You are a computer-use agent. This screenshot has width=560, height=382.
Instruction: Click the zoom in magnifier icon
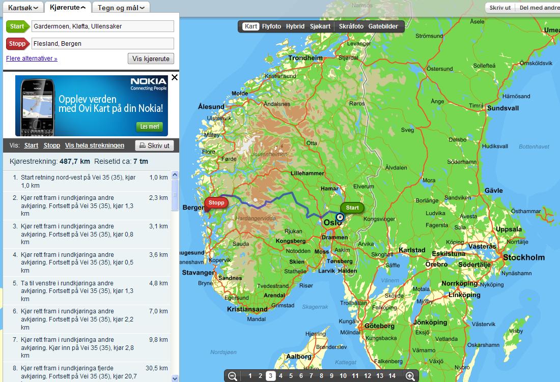click(410, 376)
